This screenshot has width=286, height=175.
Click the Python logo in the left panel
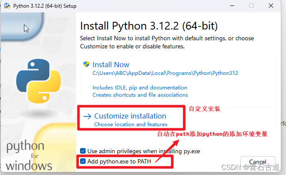tap(39, 81)
